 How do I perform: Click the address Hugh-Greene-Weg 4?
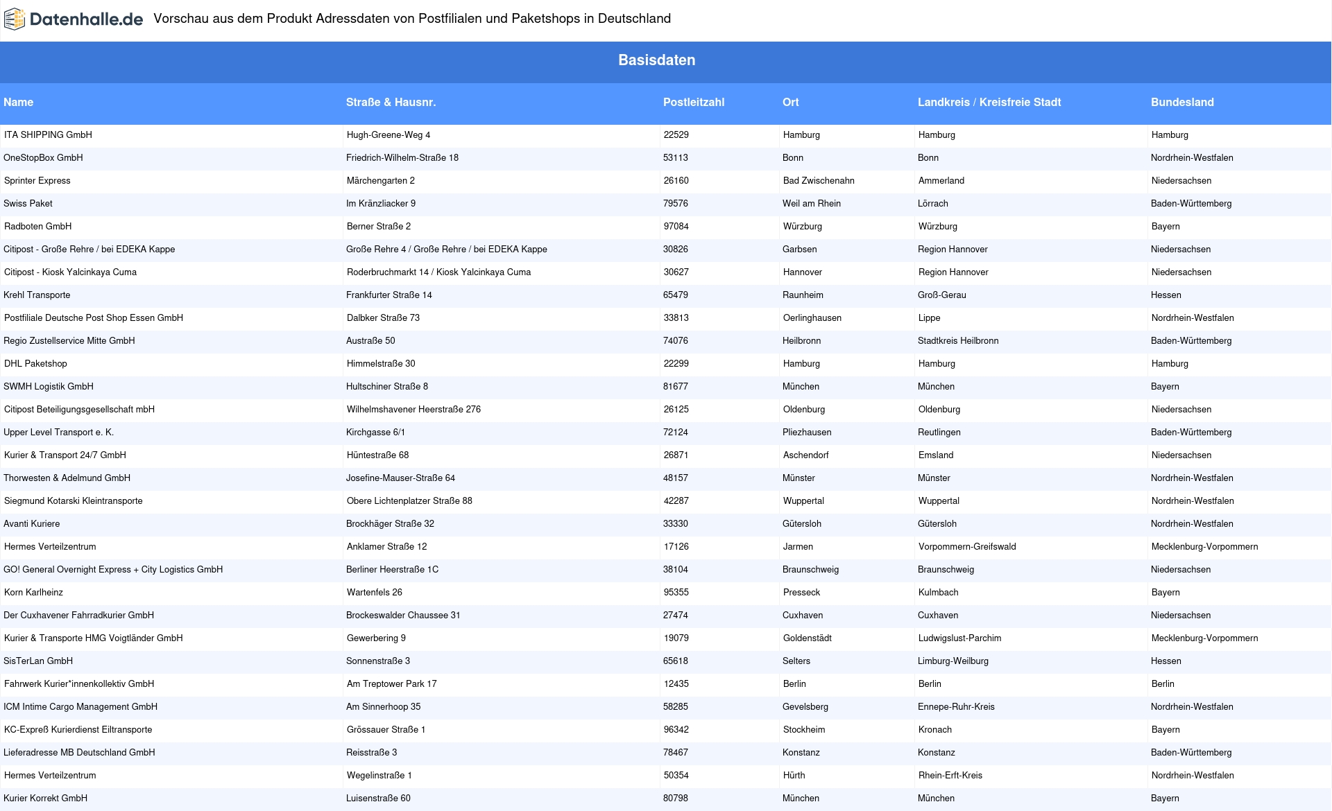tap(388, 134)
